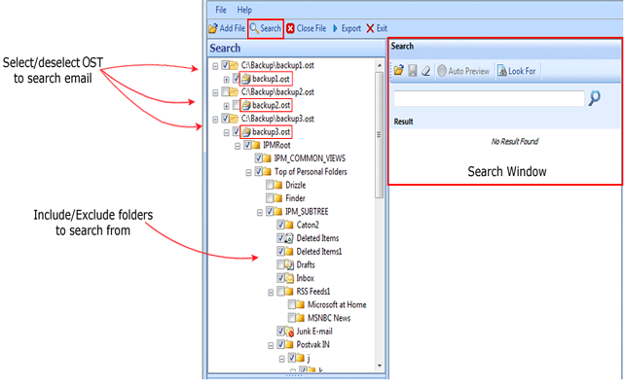
Task: Toggle checkbox for C:\Backup\backup3.ost
Action: coord(225,119)
